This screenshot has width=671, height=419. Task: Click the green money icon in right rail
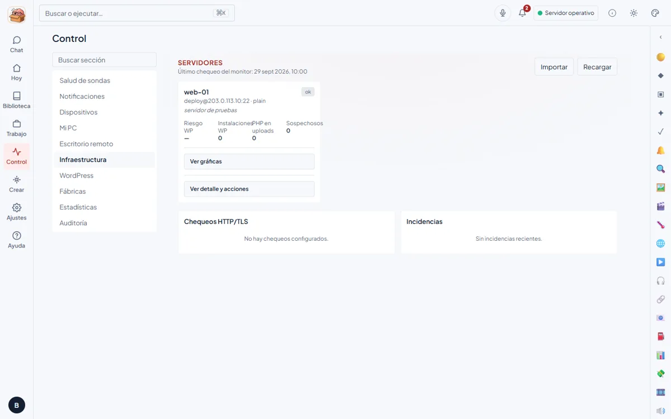(660, 374)
